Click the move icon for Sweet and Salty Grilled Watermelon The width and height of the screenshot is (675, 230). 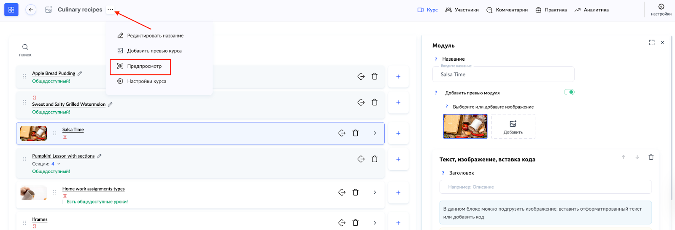pos(361,102)
